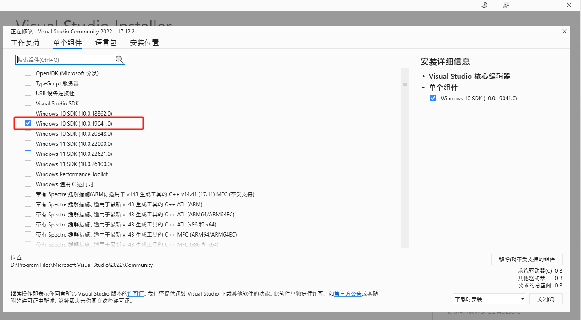Image resolution: width=581 pixels, height=320 pixels.
Task: Check Windows 11 SDK (10.0.22000.0) checkbox
Action: [x=28, y=143]
